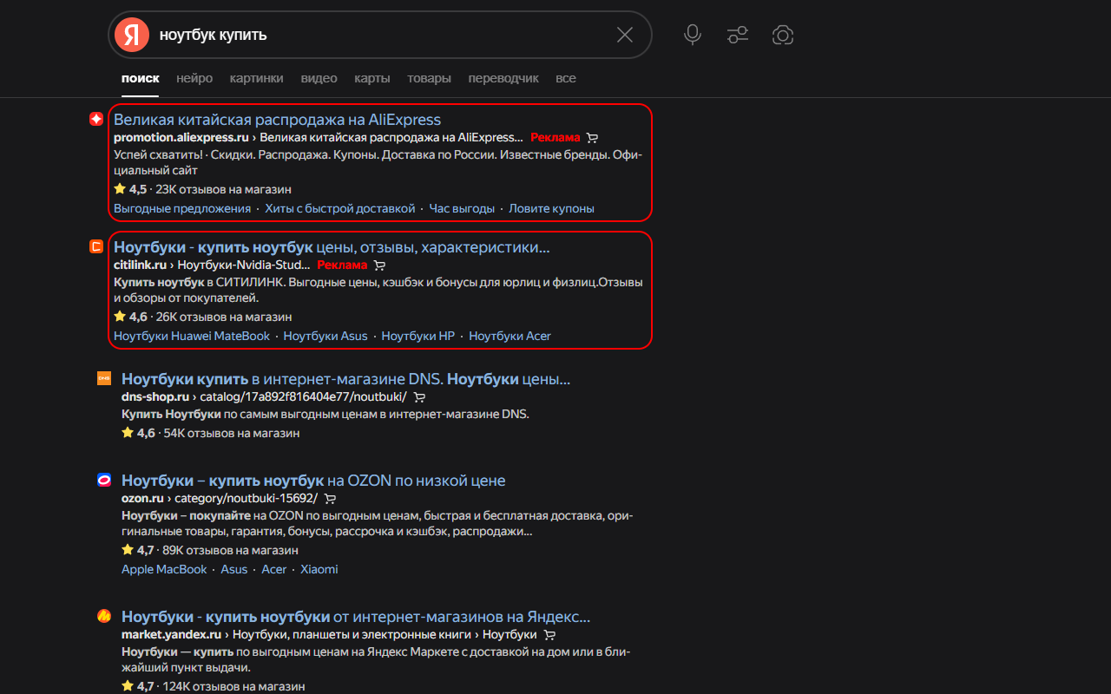Clear the search query with the X button
Viewport: 1111px width, 694px height.
(624, 35)
